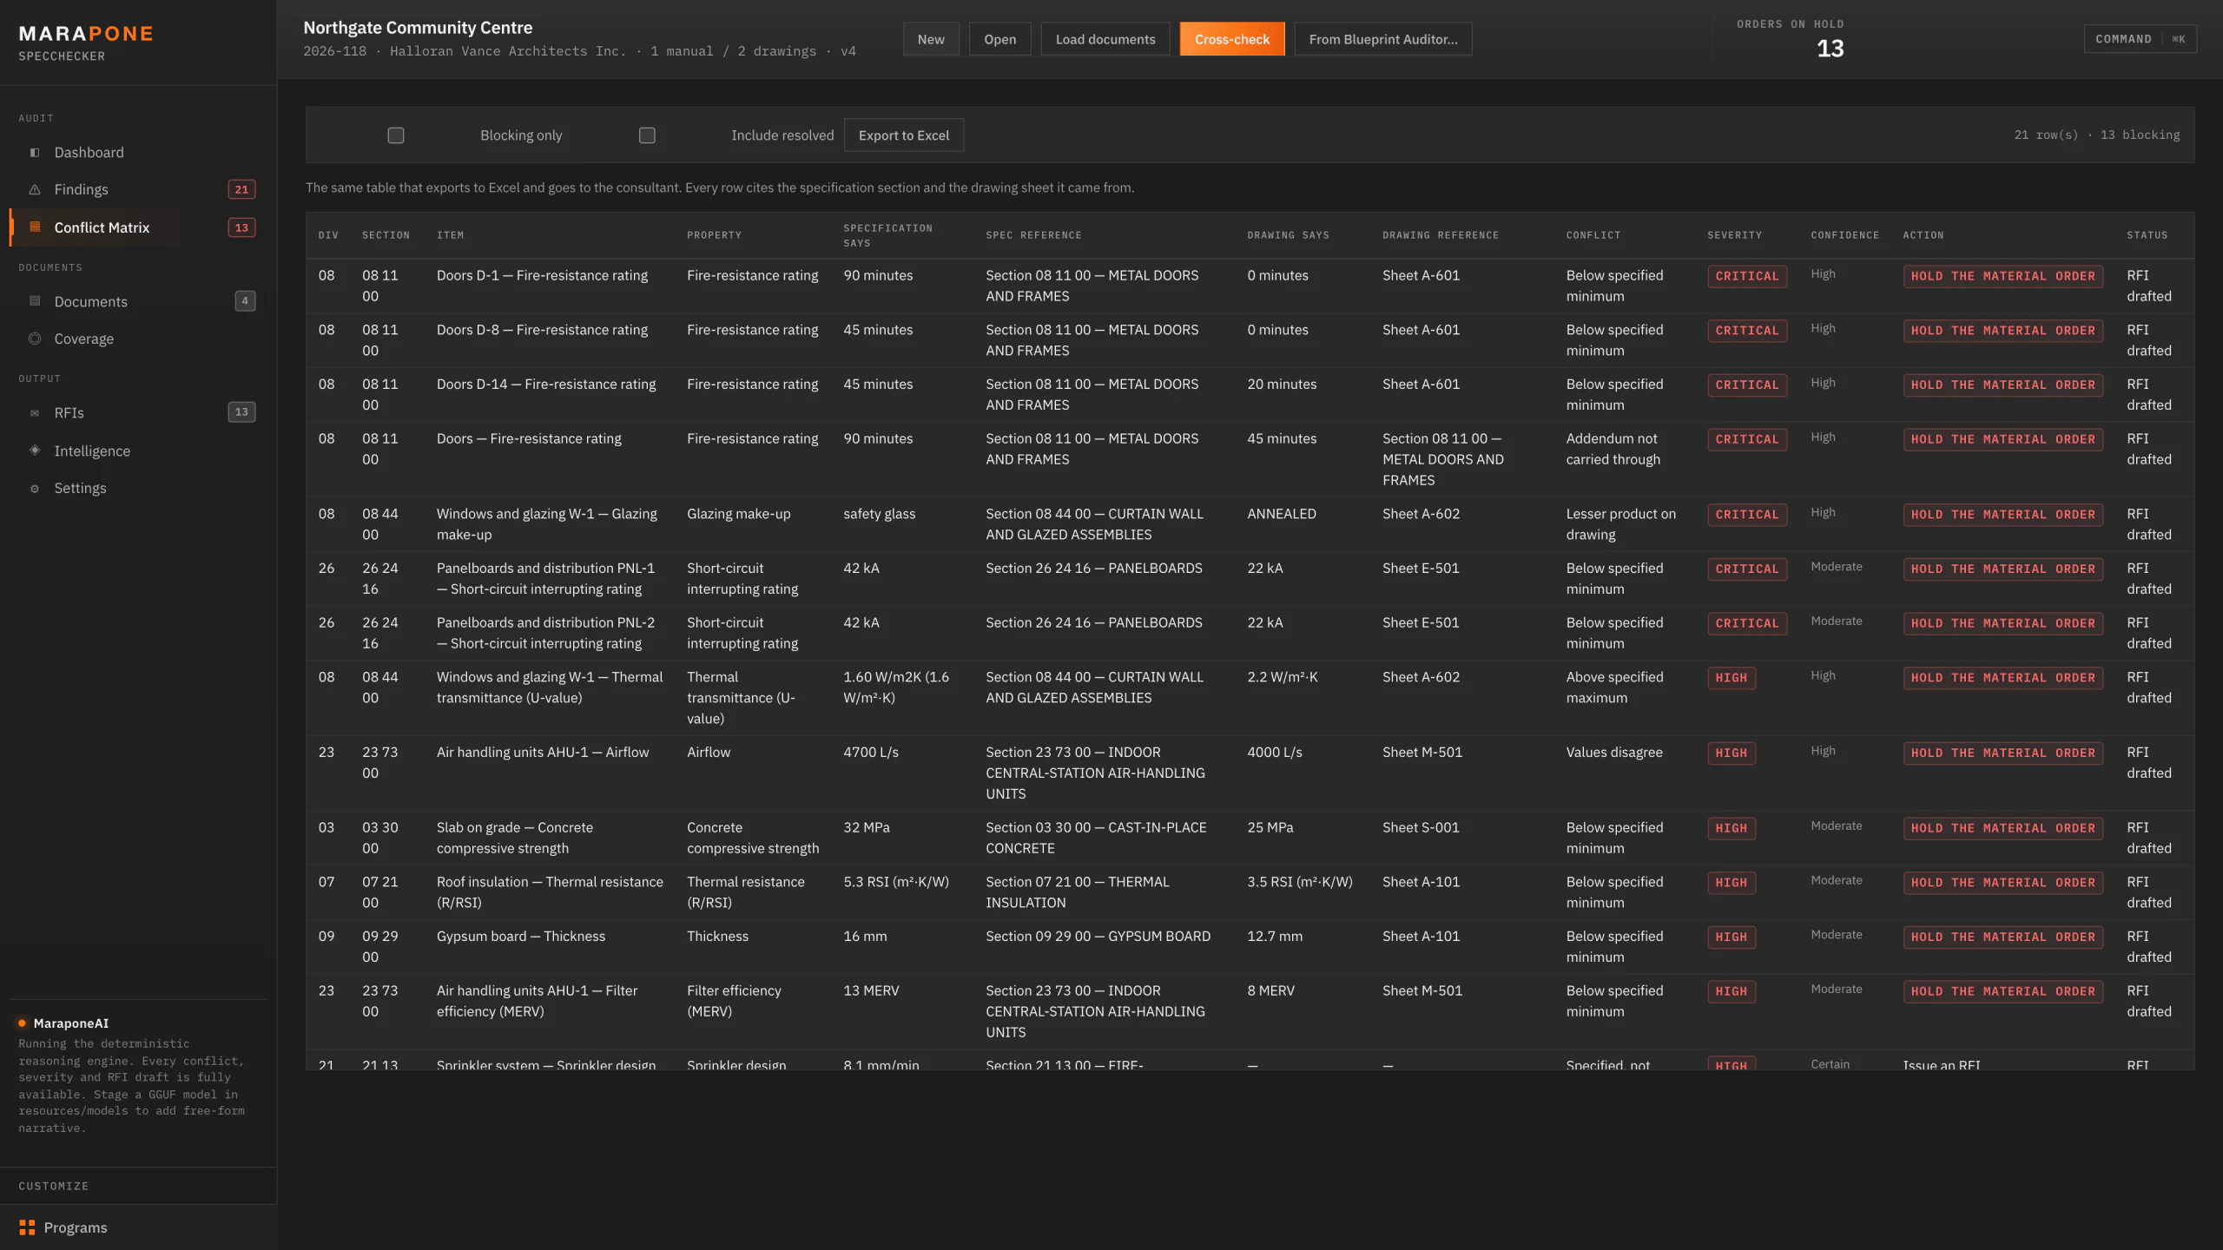This screenshot has height=1250, width=2223.
Task: Click the Intelligence diamond icon
Action: pos(35,450)
